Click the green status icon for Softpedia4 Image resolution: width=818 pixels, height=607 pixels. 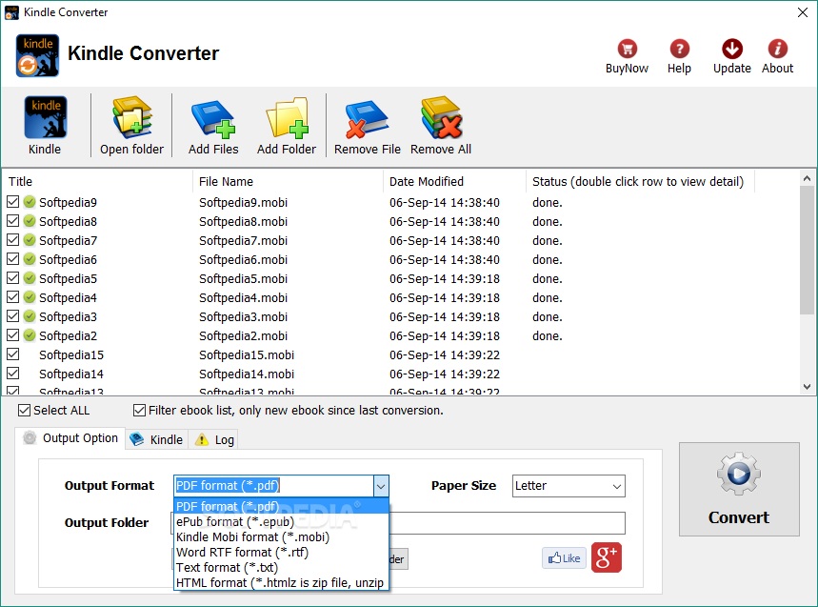[x=30, y=297]
